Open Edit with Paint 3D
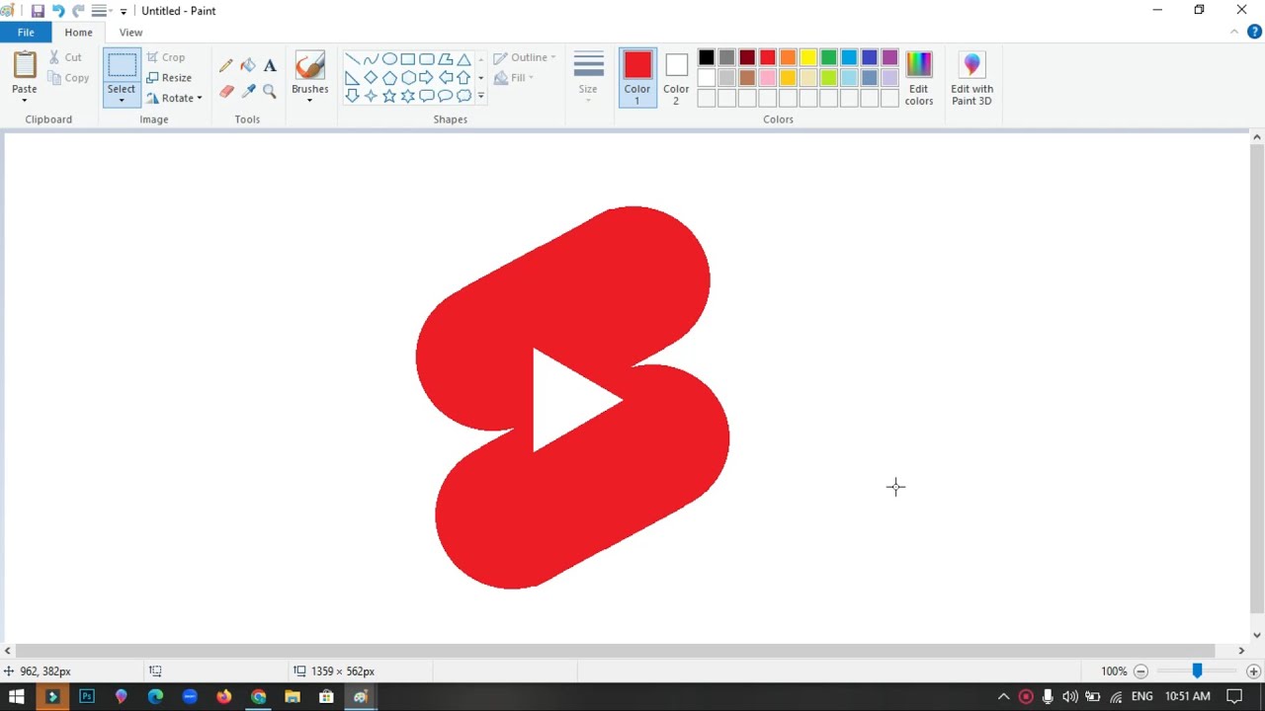1265x711 pixels. pyautogui.click(x=971, y=78)
